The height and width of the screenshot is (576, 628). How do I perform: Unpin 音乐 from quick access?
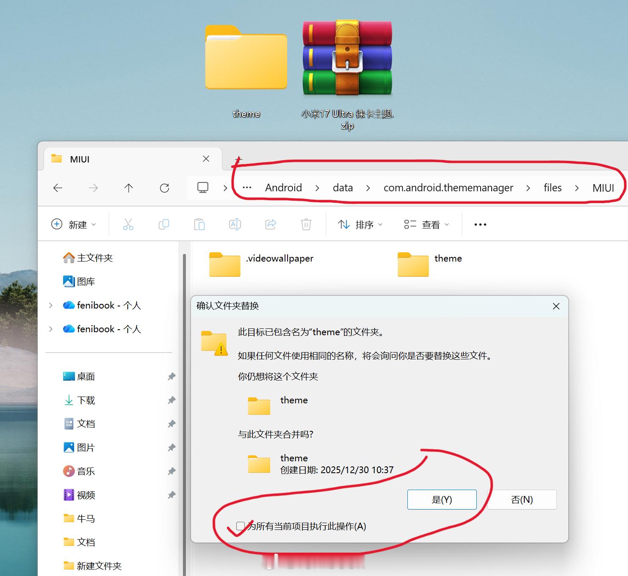[x=172, y=471]
